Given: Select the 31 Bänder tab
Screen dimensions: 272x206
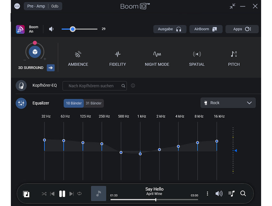Looking at the screenshot, I should pos(94,103).
